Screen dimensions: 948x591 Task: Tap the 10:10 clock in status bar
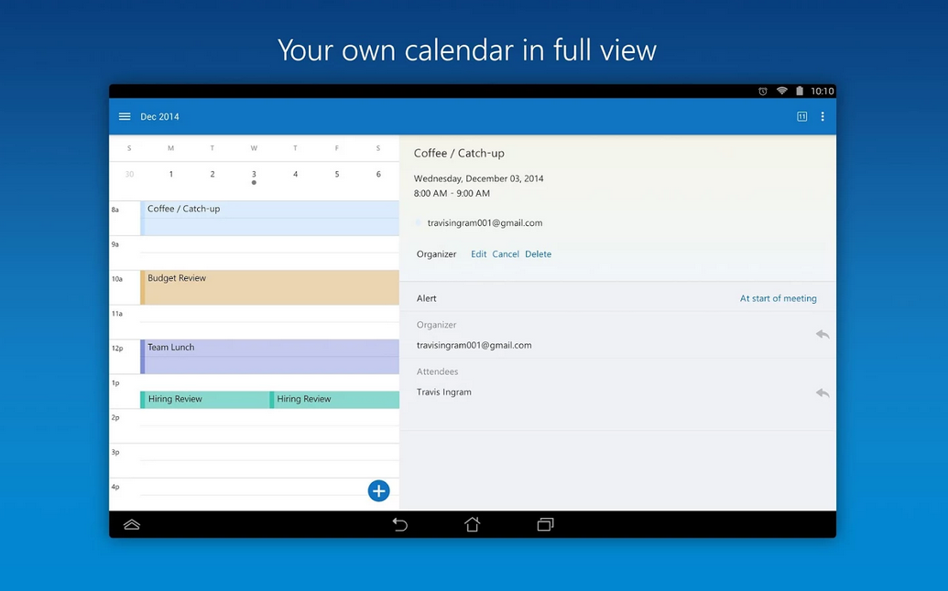(822, 91)
